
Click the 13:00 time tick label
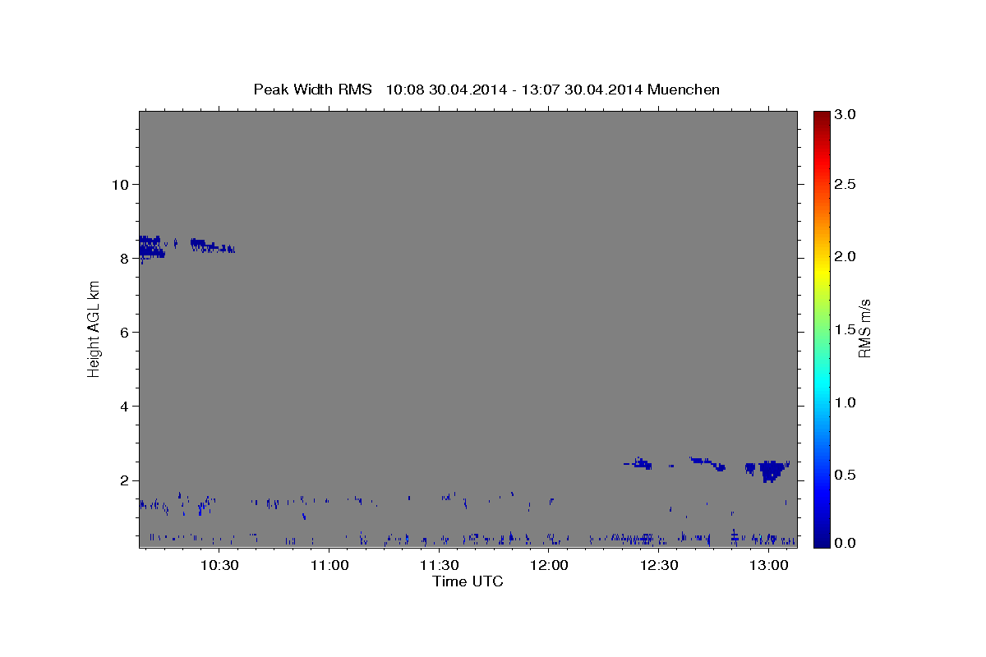[x=768, y=565]
